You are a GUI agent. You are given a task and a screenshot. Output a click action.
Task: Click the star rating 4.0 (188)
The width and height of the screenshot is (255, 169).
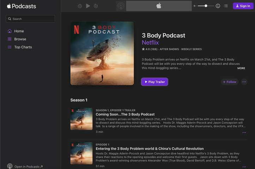tap(150, 49)
